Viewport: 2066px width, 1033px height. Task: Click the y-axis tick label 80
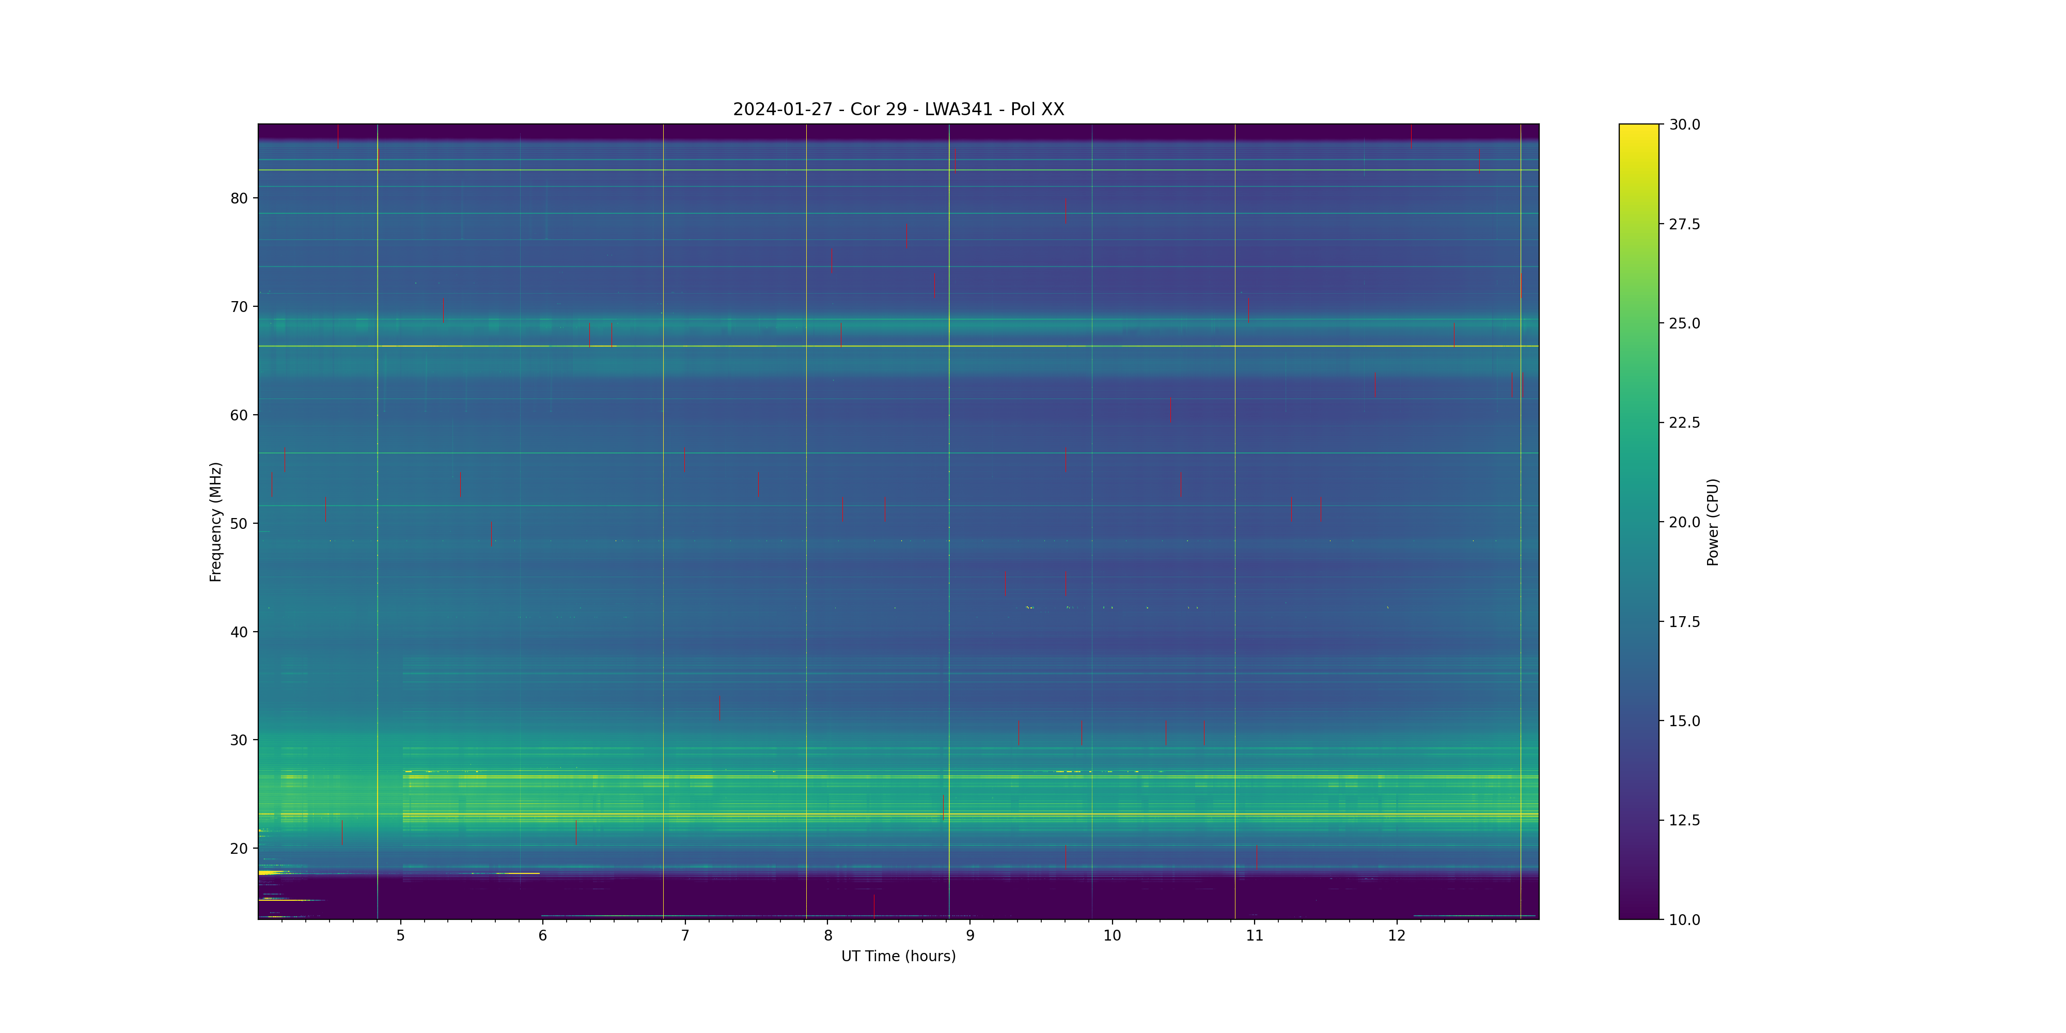[x=239, y=198]
